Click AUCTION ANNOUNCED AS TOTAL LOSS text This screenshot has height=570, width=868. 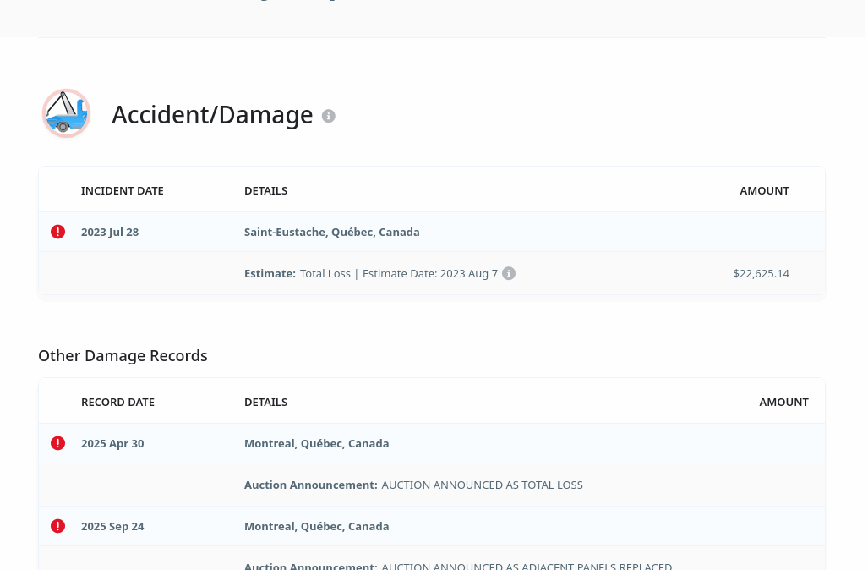[482, 485]
